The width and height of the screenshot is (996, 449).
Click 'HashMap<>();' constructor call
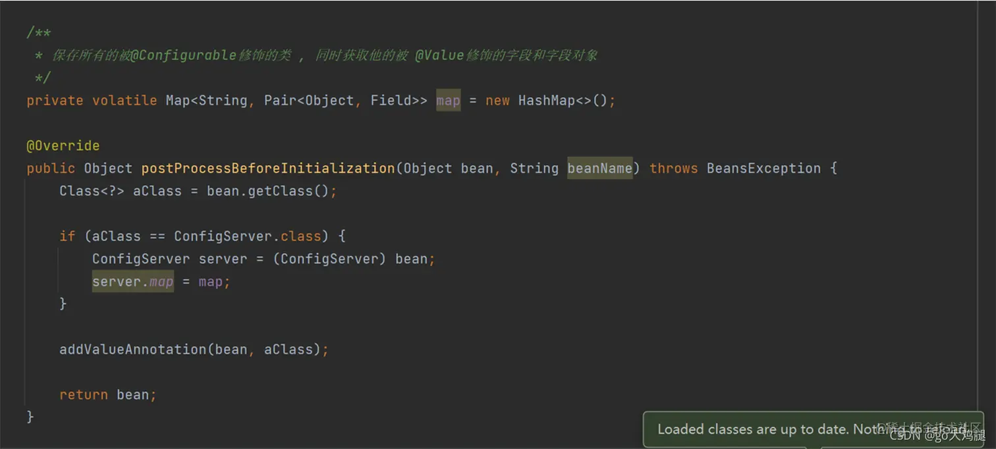tap(567, 101)
